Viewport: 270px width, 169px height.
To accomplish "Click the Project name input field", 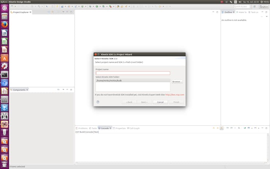I will [133, 73].
